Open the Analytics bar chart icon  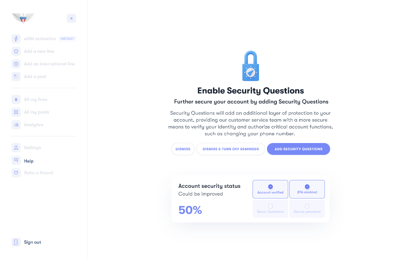click(16, 125)
